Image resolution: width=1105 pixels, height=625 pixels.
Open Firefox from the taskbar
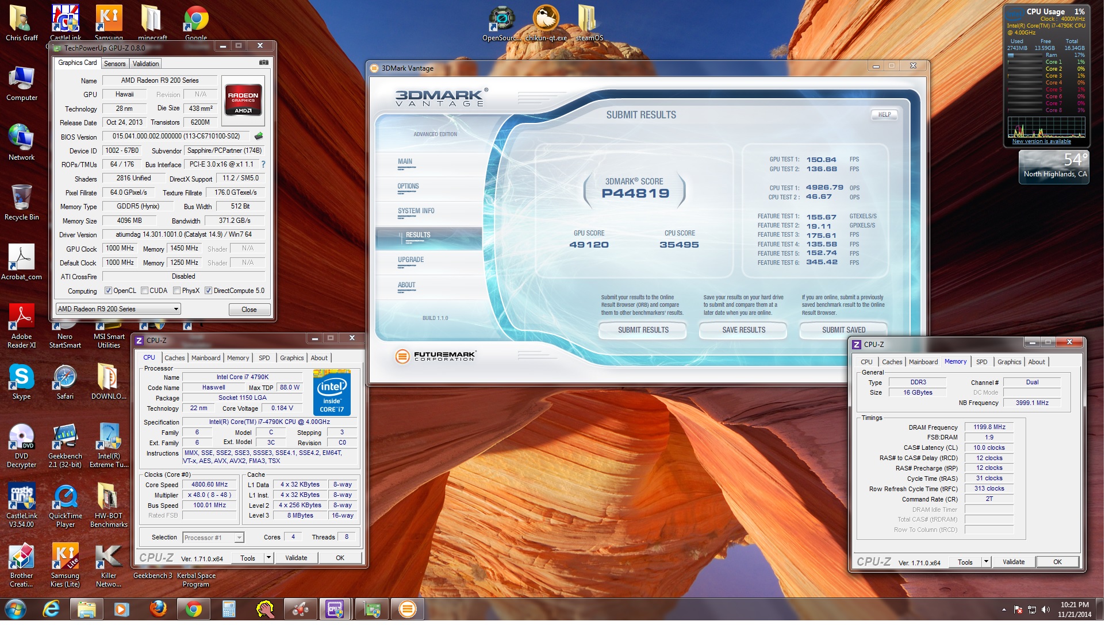[x=158, y=609]
